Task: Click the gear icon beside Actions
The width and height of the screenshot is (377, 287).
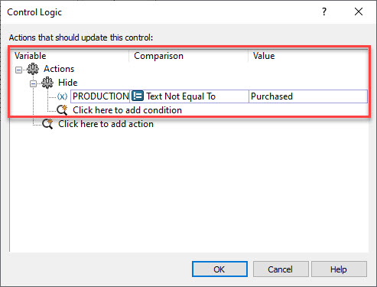Action: pos(33,69)
